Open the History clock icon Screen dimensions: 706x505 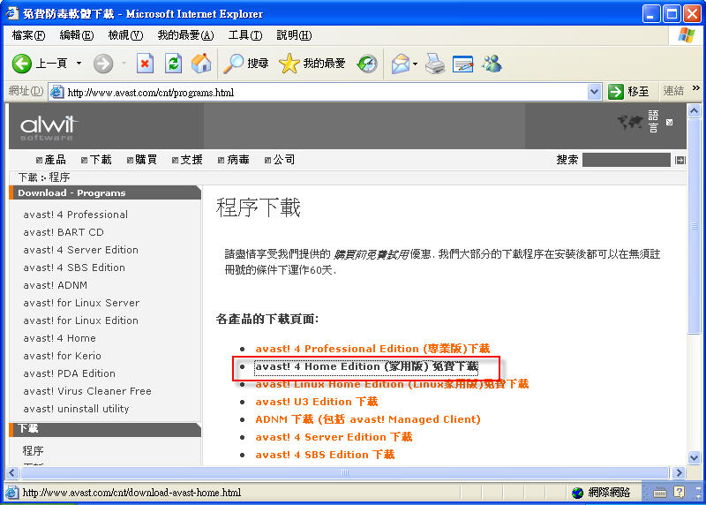(367, 64)
